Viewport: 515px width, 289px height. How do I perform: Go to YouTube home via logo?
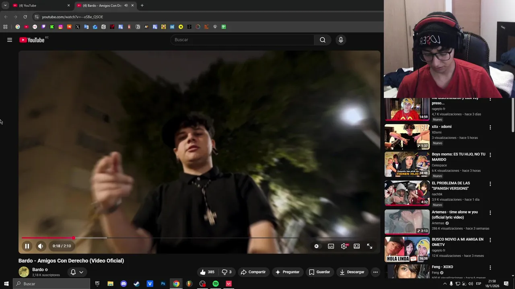(x=32, y=40)
